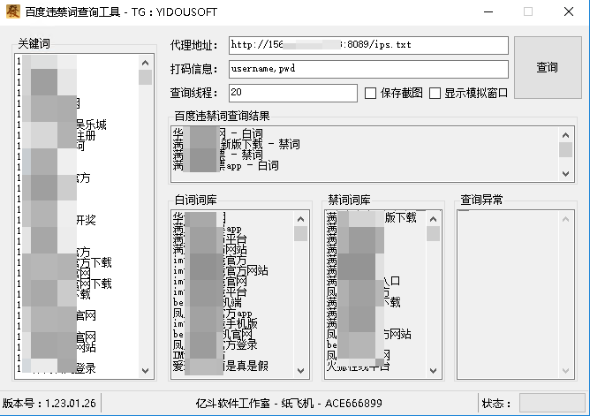Click the 状态 status field
Viewport: 590px width, 416px height.
pos(552,404)
